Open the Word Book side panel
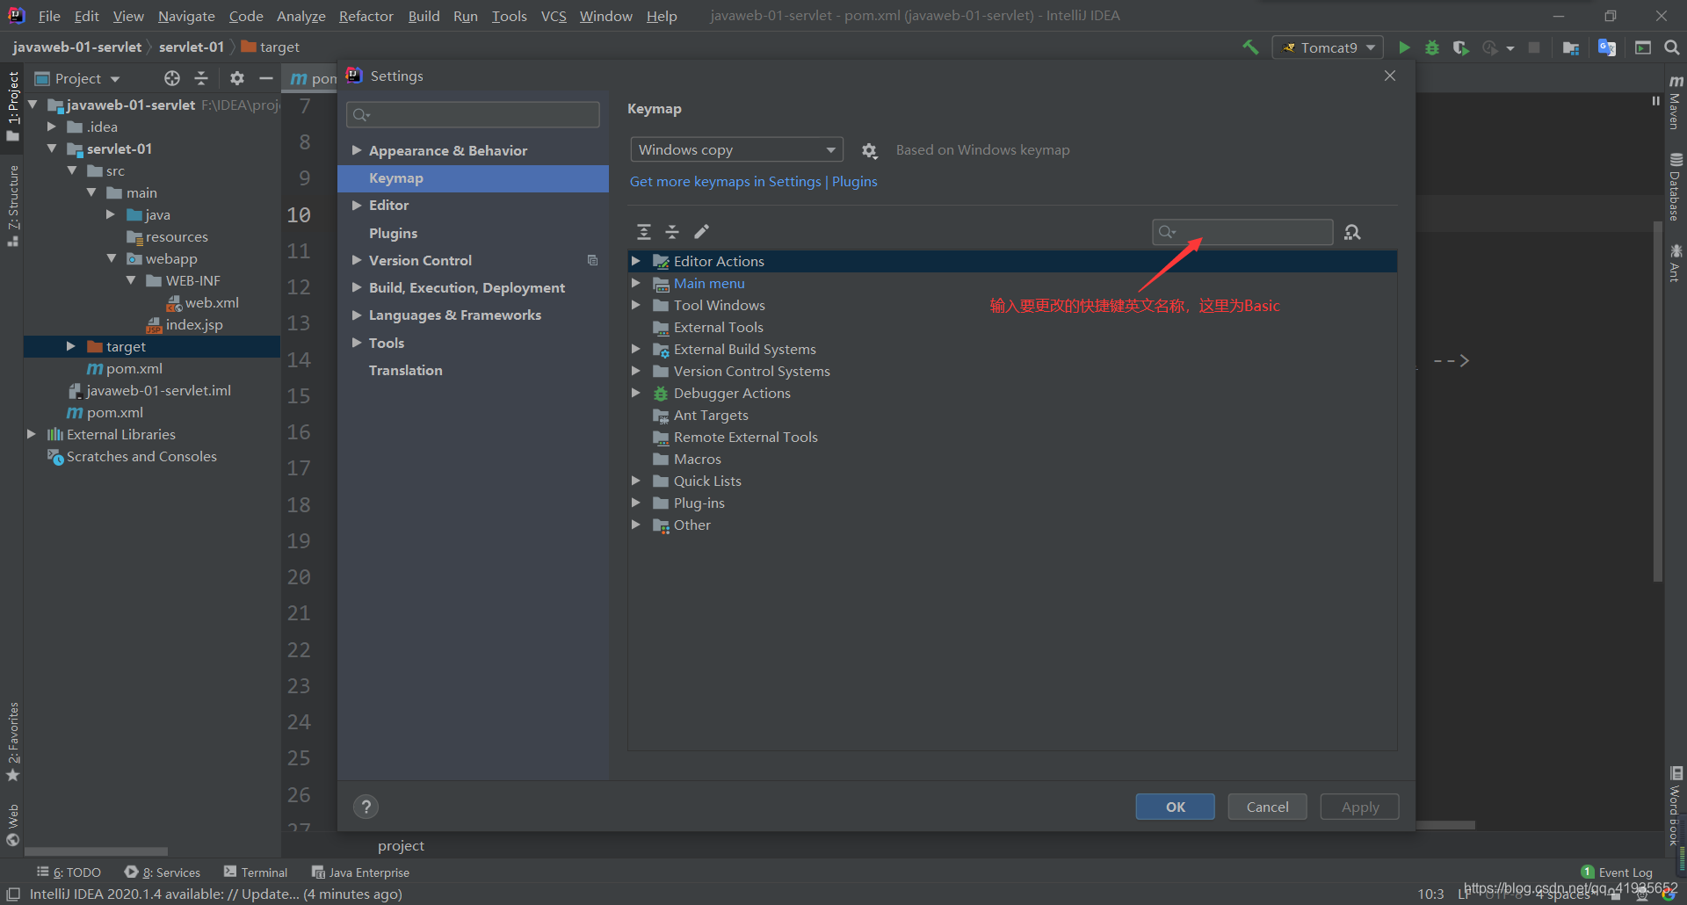This screenshot has width=1687, height=905. (1676, 807)
